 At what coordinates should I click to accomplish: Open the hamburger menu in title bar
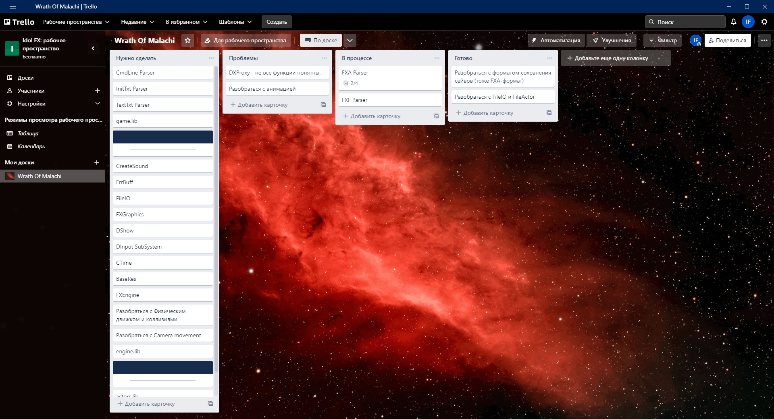(12, 6)
